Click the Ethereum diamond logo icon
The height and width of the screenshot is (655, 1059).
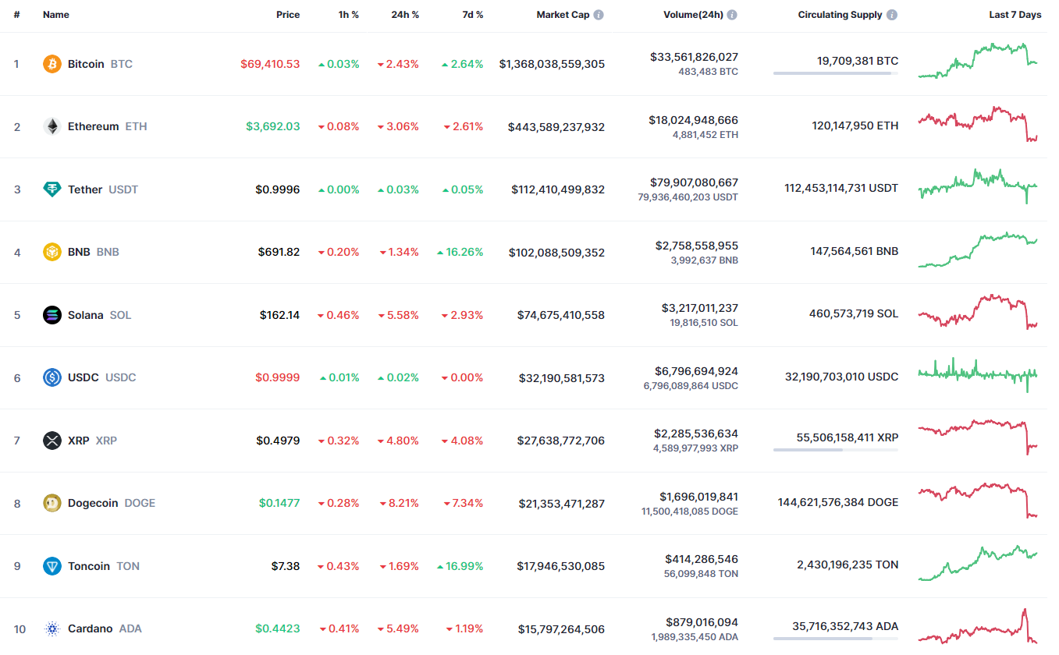point(52,126)
